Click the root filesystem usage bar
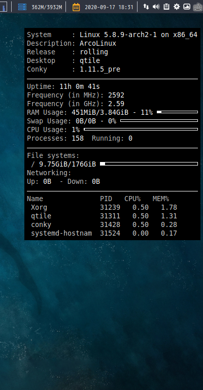 [149, 164]
